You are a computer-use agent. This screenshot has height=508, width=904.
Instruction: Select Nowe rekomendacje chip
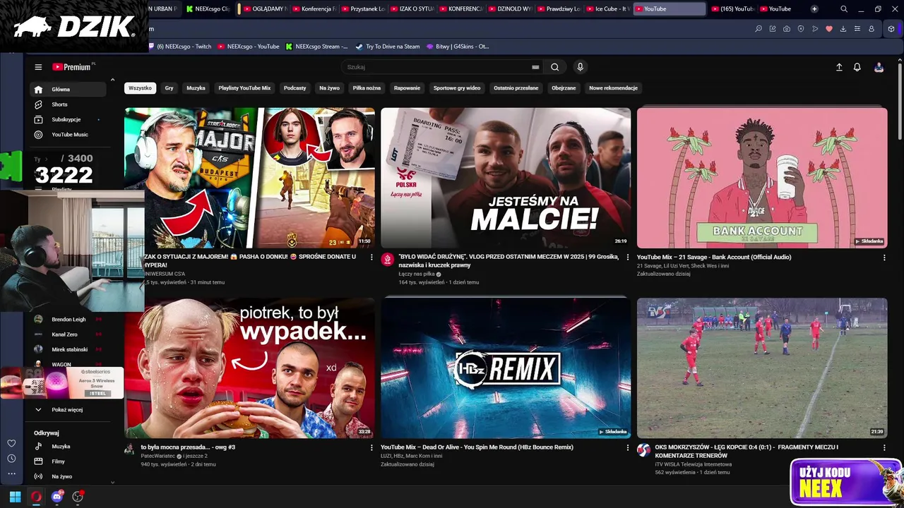pyautogui.click(x=613, y=88)
